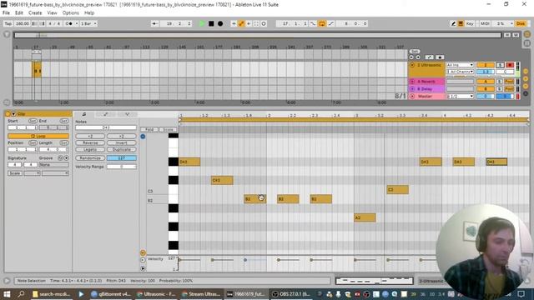Solo the A Reverb return track
Image resolution: width=534 pixels, height=300 pixels.
point(499,82)
